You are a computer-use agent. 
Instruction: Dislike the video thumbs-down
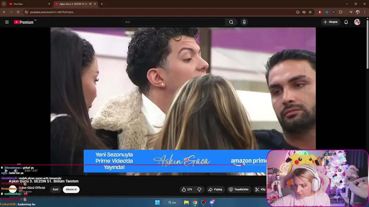click(199, 189)
